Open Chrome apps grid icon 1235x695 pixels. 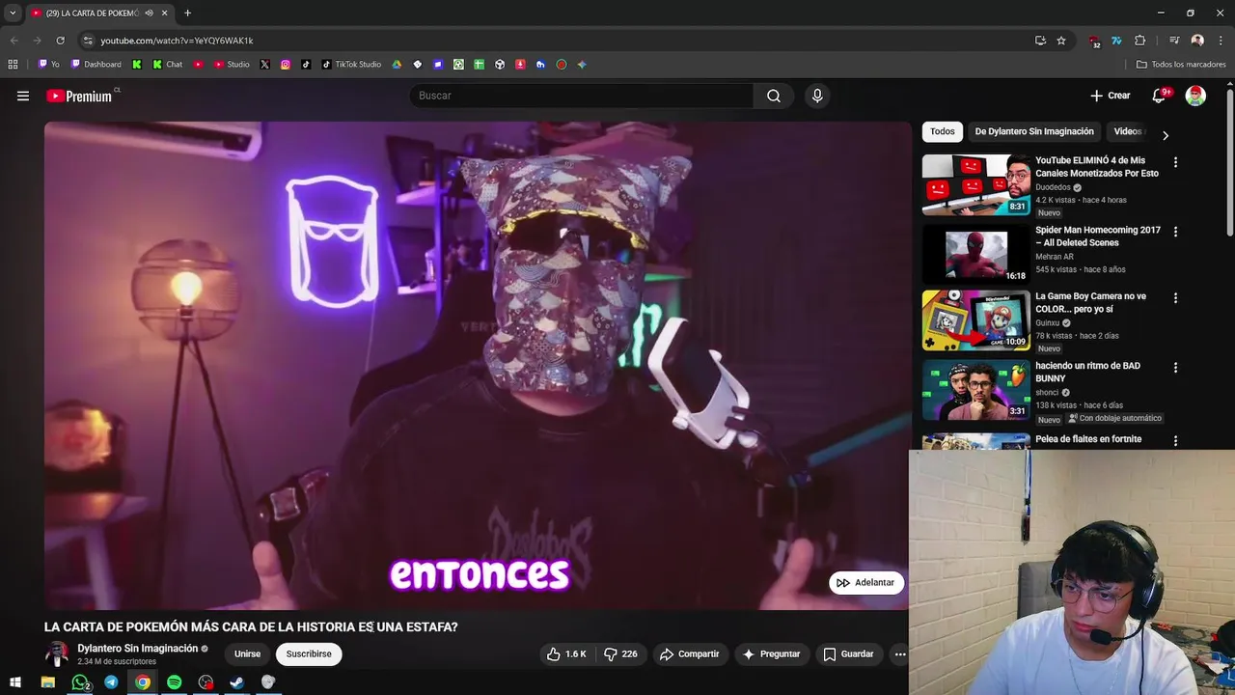[x=13, y=65]
